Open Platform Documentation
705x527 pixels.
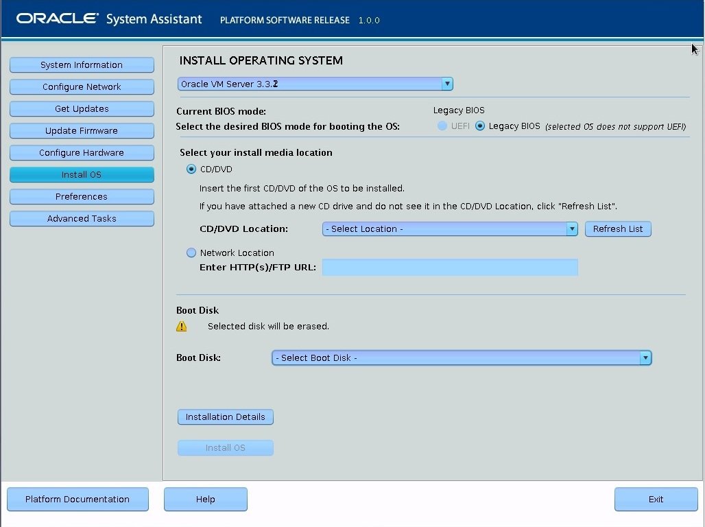[x=77, y=499]
